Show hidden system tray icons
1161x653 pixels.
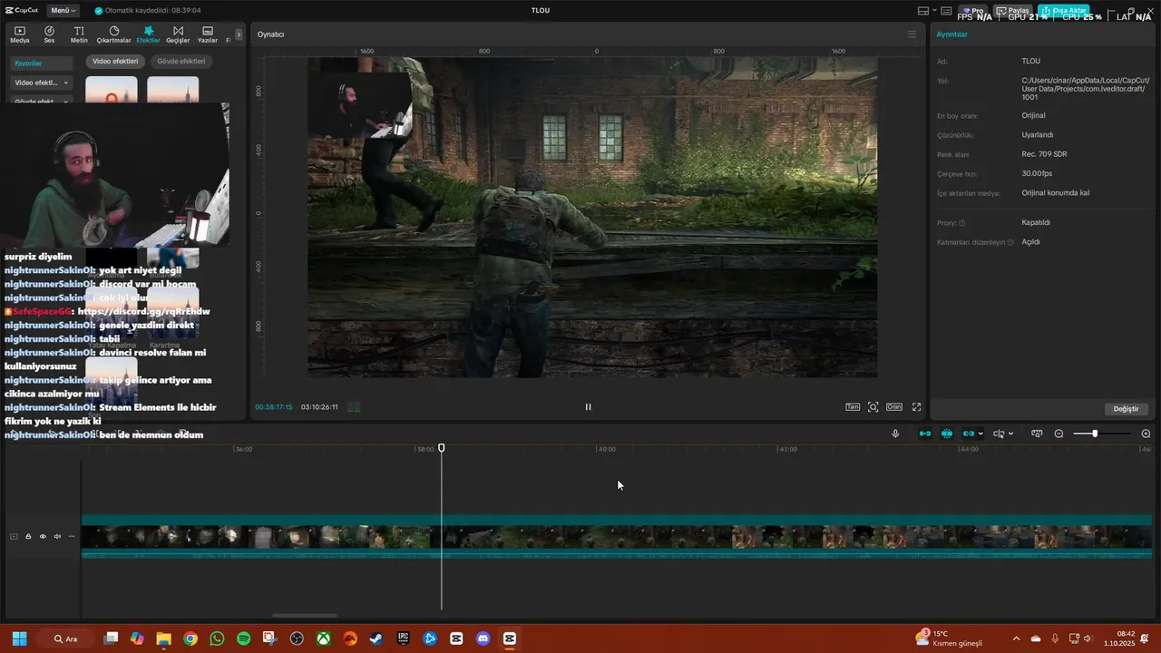pyautogui.click(x=1016, y=638)
